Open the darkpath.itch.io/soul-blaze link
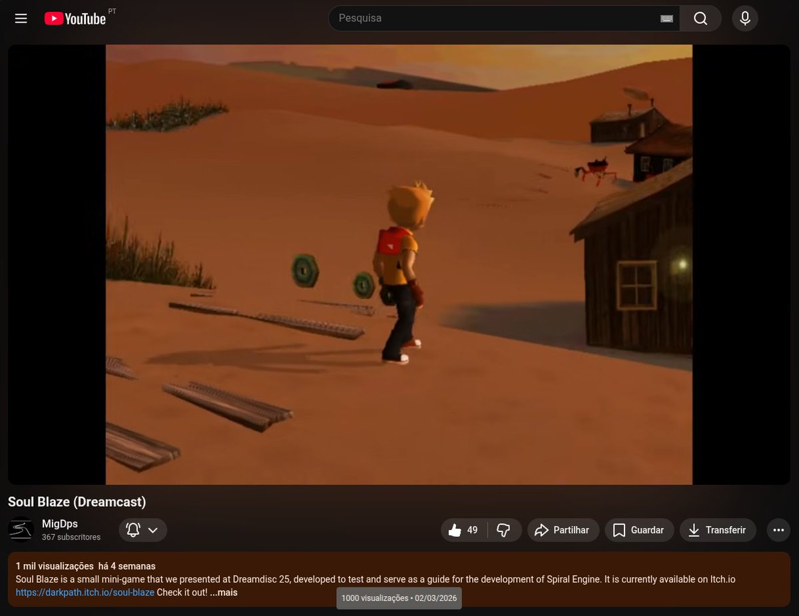Viewport: 799px width, 616px height. click(x=85, y=592)
